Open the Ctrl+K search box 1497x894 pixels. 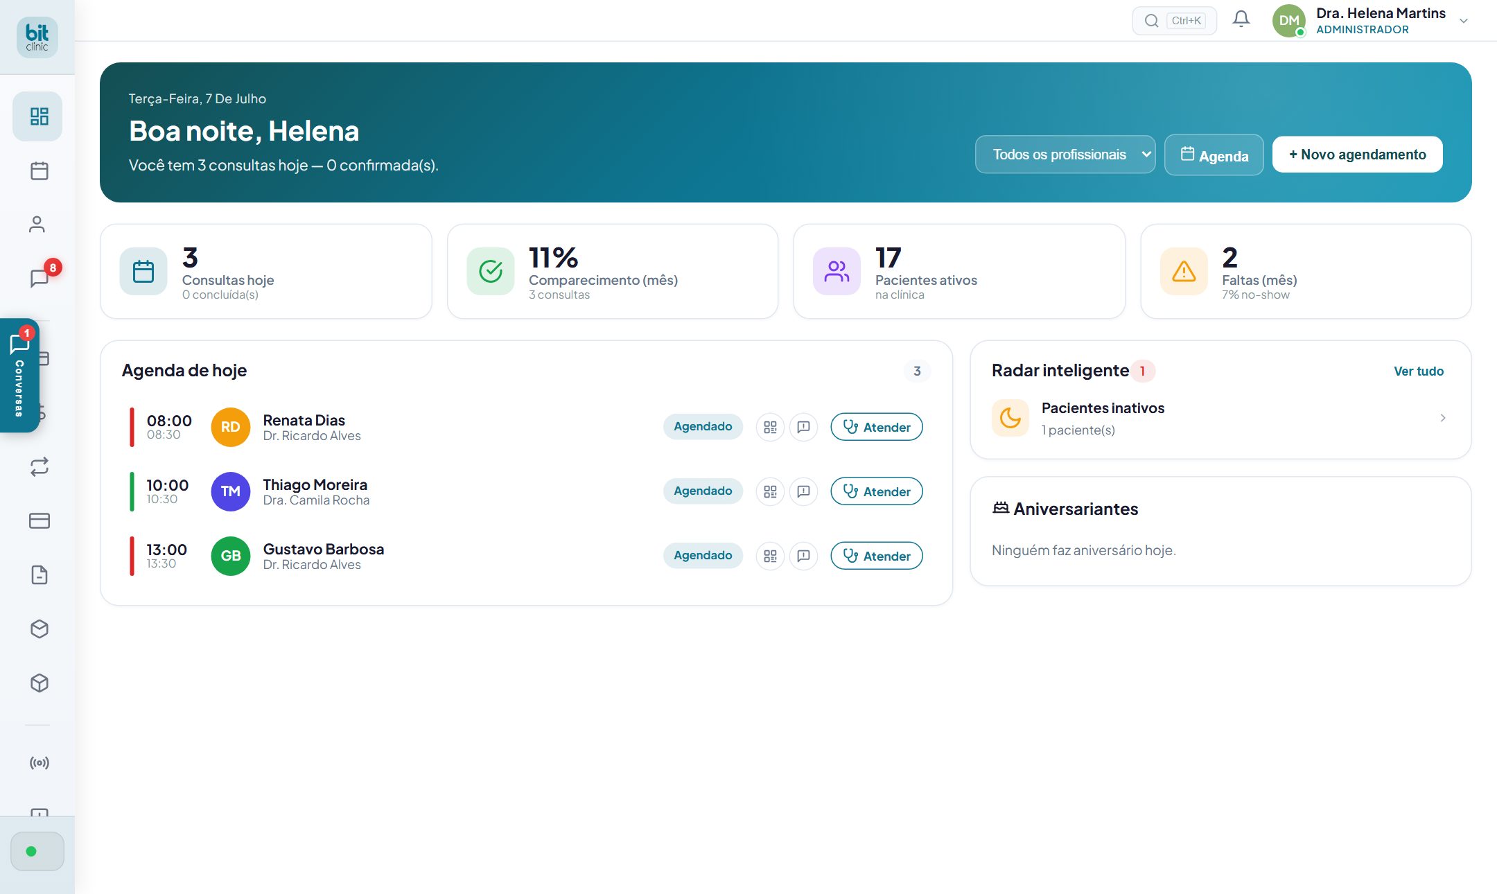click(x=1174, y=21)
